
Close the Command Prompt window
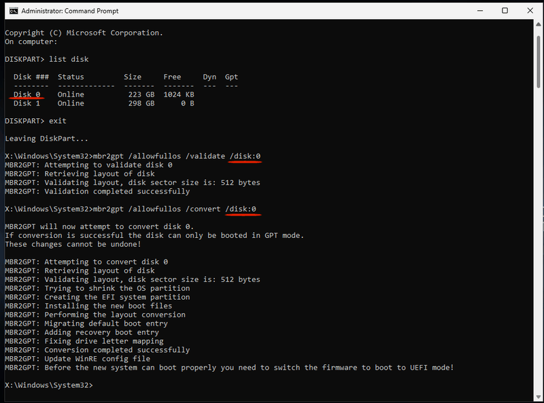tap(530, 11)
